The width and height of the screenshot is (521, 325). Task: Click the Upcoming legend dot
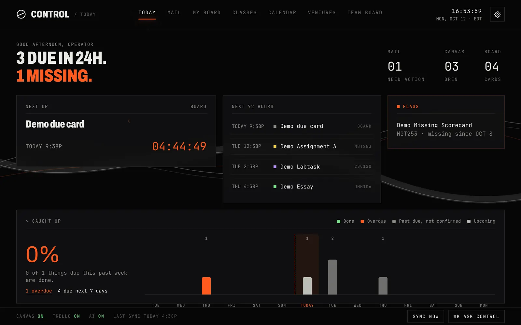(x=469, y=221)
